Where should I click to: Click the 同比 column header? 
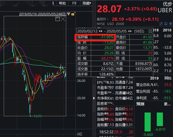[x=168, y=78]
